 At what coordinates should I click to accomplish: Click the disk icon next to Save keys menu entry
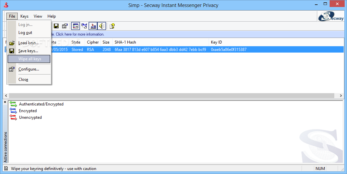point(12,51)
